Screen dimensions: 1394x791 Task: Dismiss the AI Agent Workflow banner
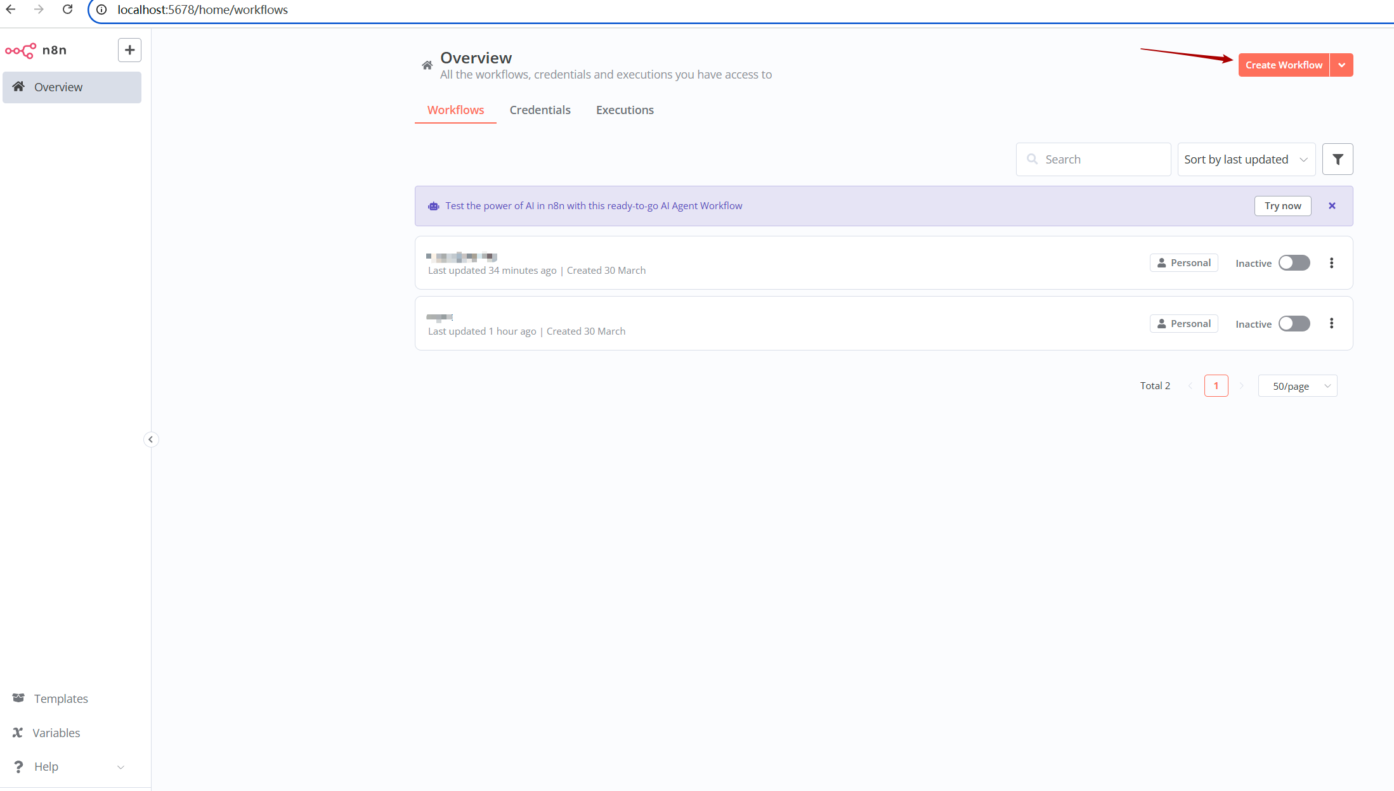pyautogui.click(x=1332, y=206)
